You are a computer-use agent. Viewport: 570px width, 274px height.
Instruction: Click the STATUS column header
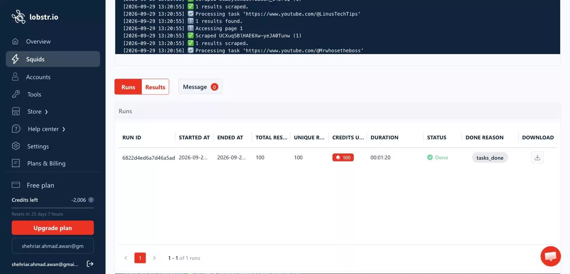(x=437, y=138)
